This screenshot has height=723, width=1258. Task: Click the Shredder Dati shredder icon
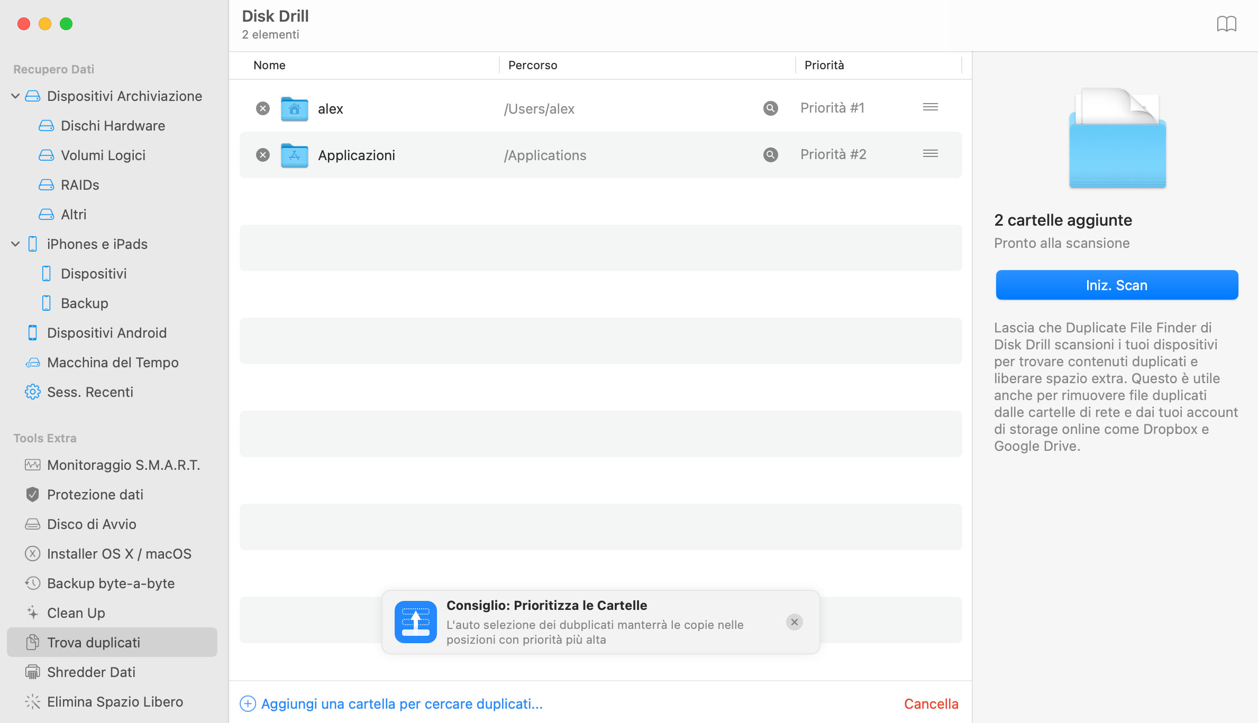coord(33,672)
